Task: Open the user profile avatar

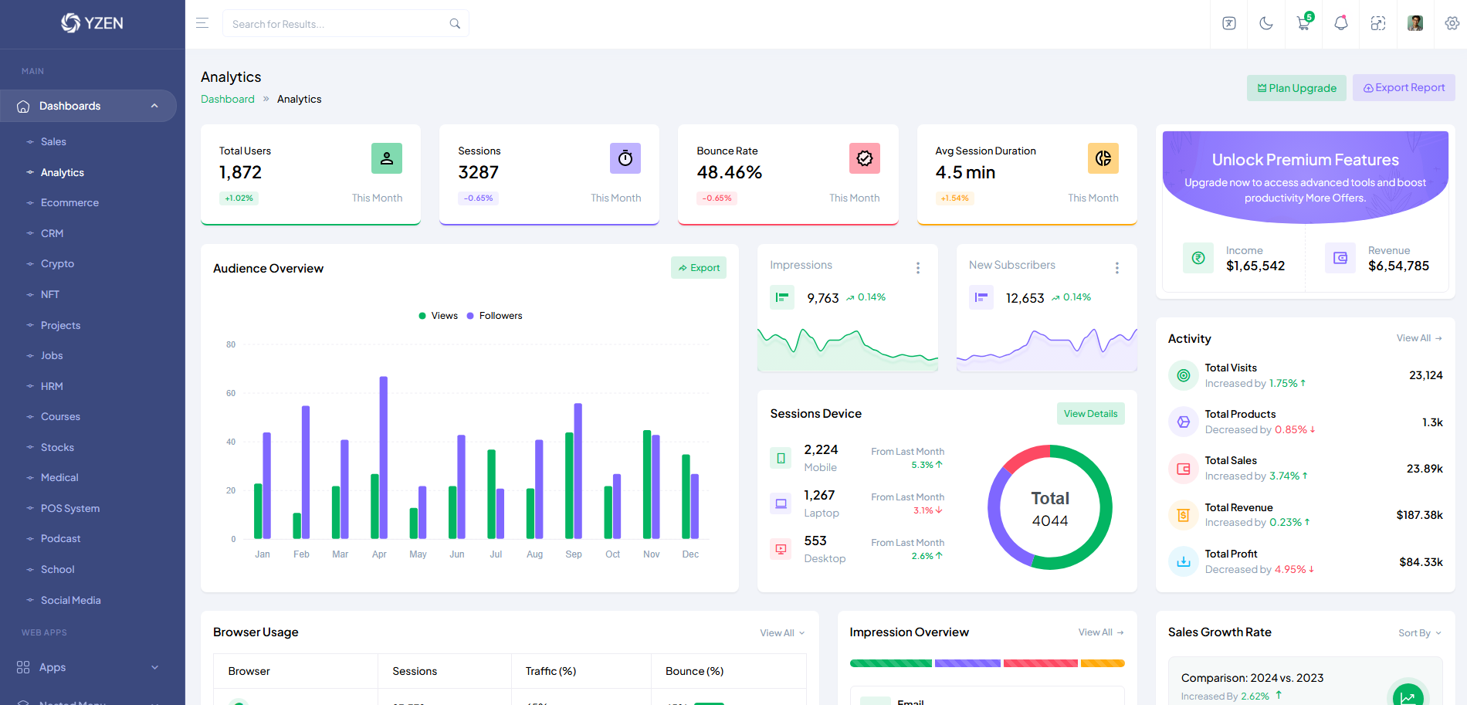Action: tap(1415, 23)
